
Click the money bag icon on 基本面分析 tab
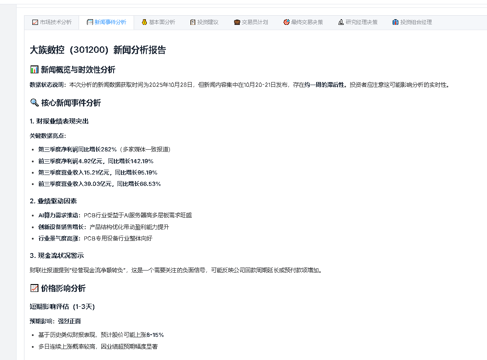145,22
